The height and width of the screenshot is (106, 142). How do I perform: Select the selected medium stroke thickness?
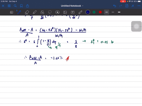(106, 12)
